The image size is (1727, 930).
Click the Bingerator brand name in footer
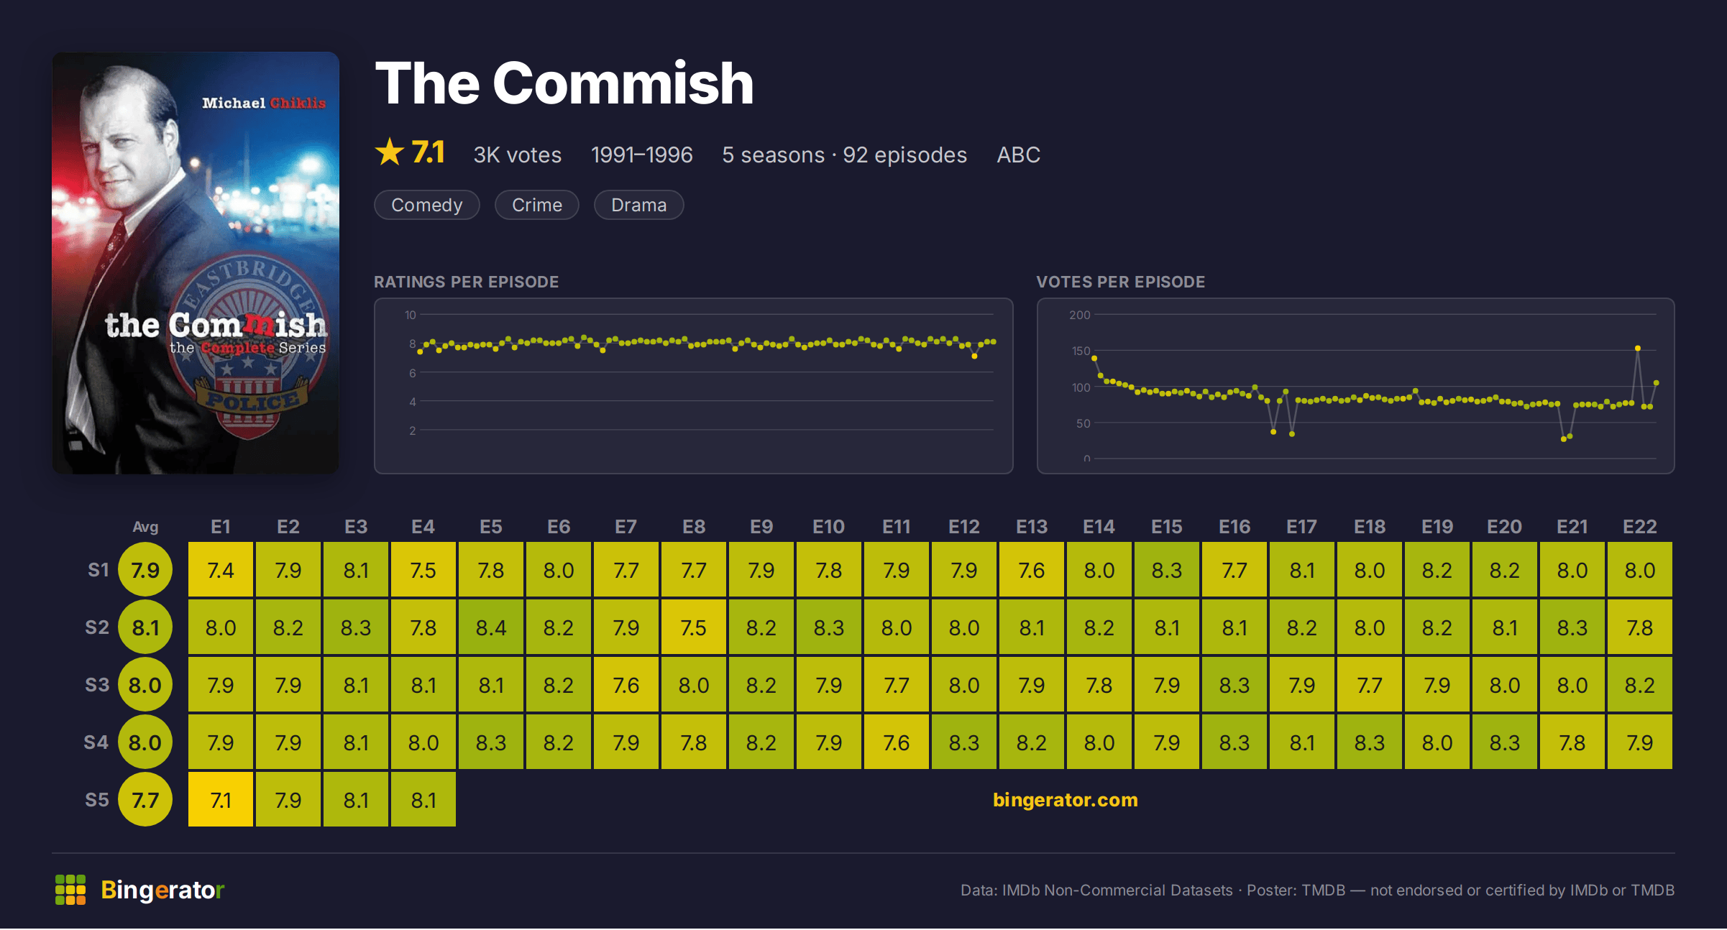(162, 890)
